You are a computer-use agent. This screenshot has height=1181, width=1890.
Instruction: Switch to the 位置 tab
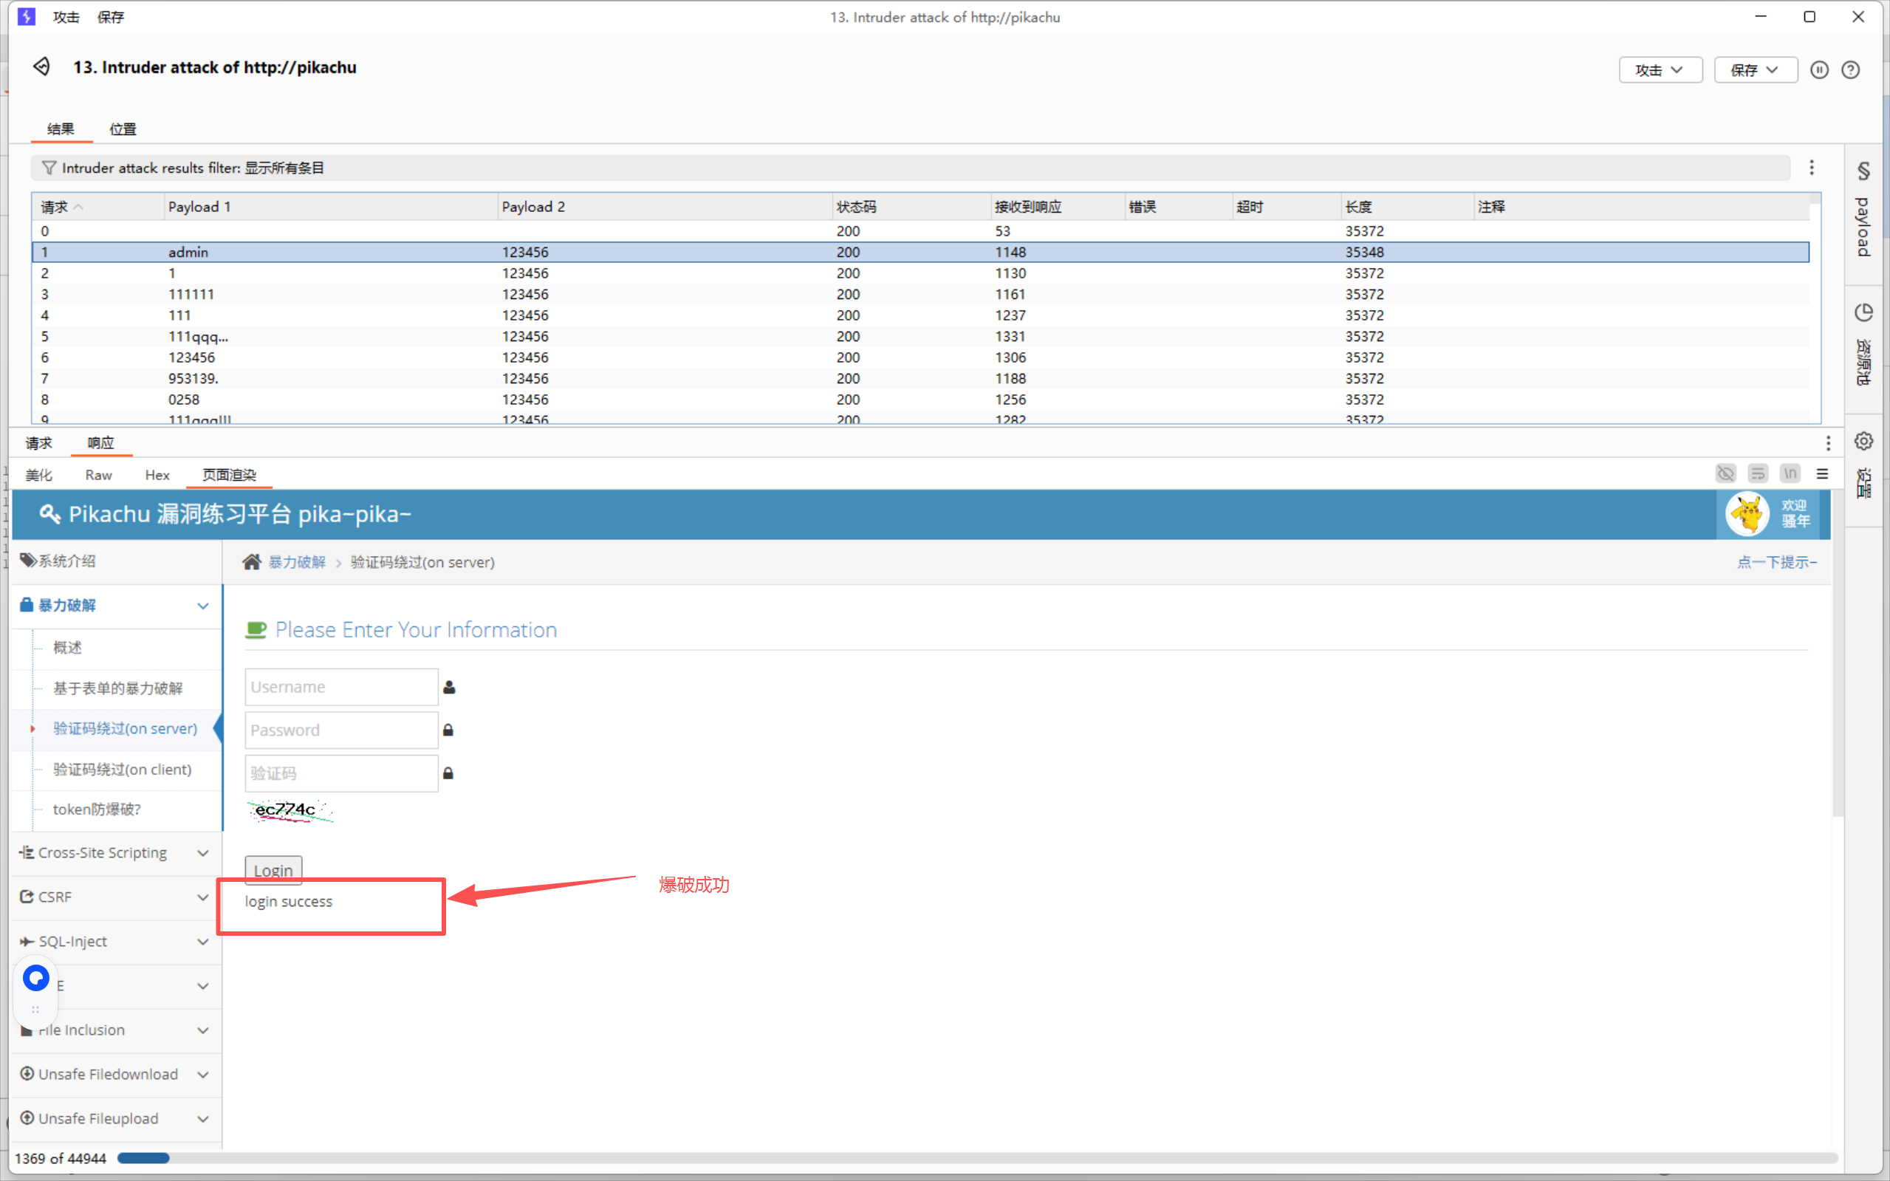point(123,129)
